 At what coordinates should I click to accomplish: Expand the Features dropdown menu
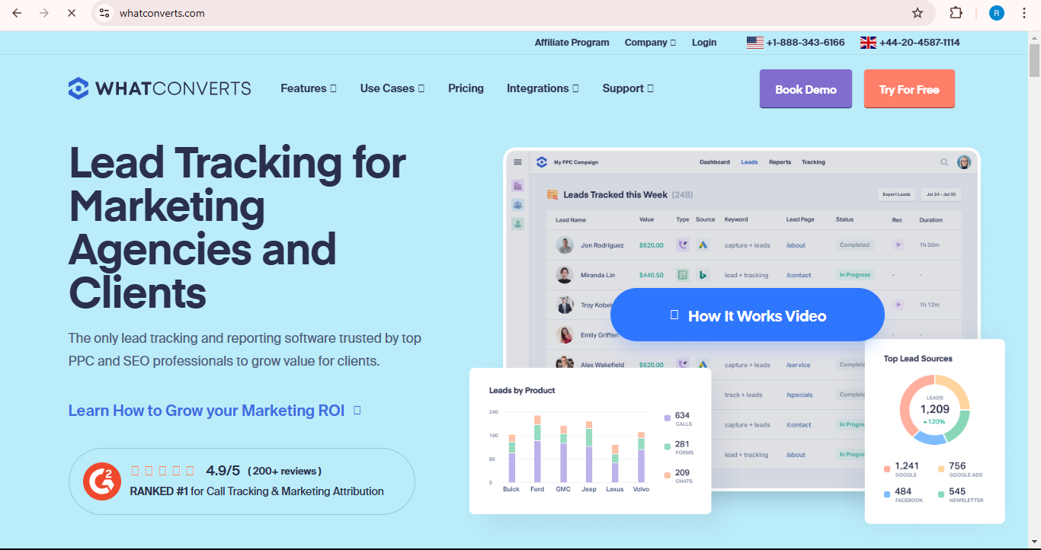308,88
